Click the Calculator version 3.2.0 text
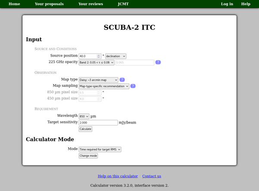Screen dimensions: 259x191 point(129,185)
